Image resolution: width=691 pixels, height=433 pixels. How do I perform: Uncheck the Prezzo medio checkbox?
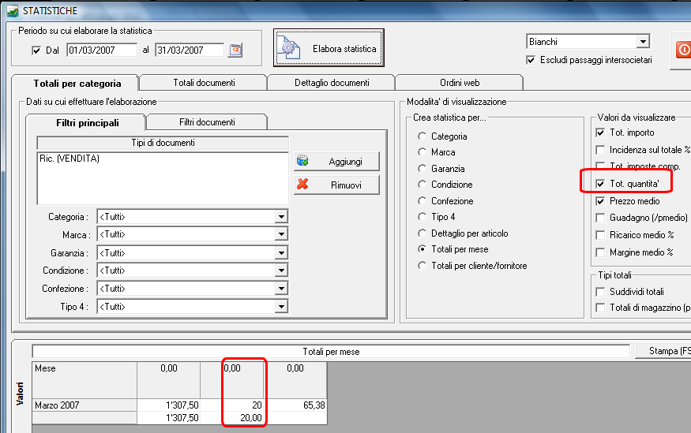[x=600, y=202]
